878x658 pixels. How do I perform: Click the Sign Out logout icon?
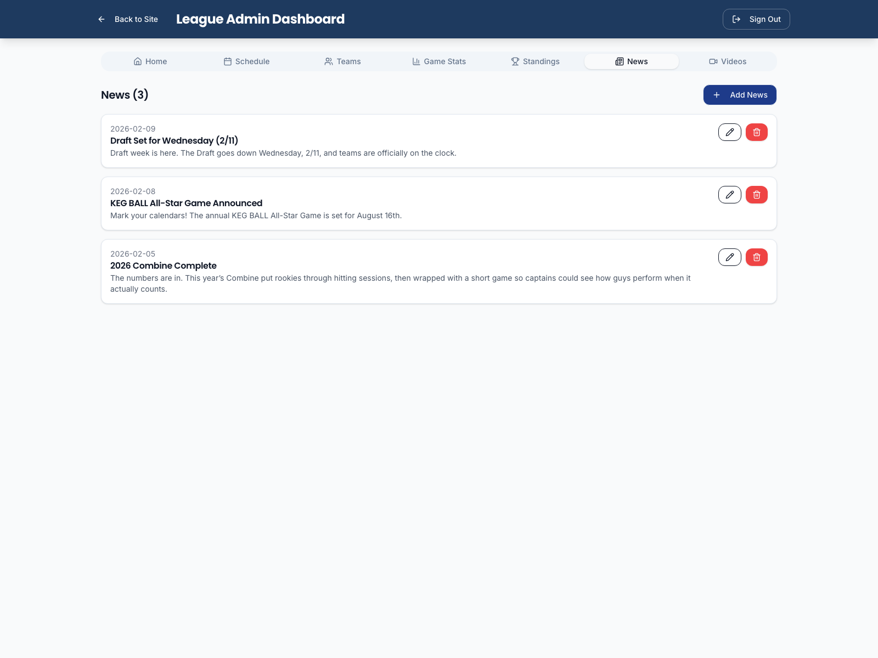pos(737,19)
